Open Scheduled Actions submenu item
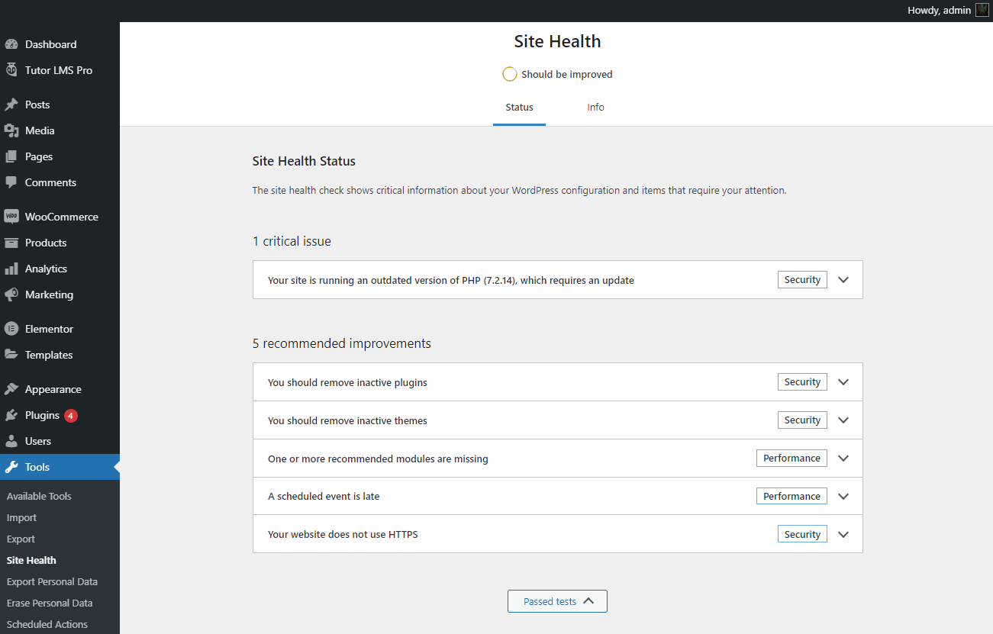The height and width of the screenshot is (634, 993). pyautogui.click(x=47, y=624)
